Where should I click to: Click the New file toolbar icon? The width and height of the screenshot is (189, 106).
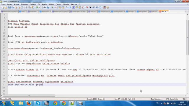point(3,7)
